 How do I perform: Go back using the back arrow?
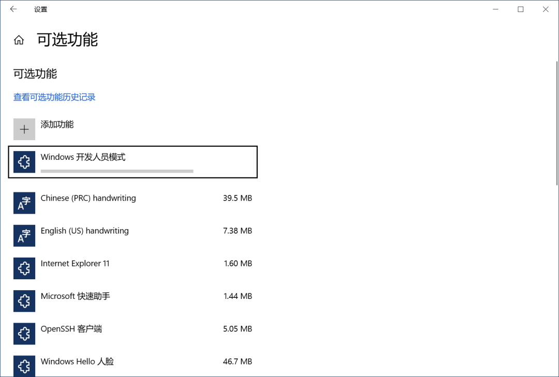pos(13,9)
